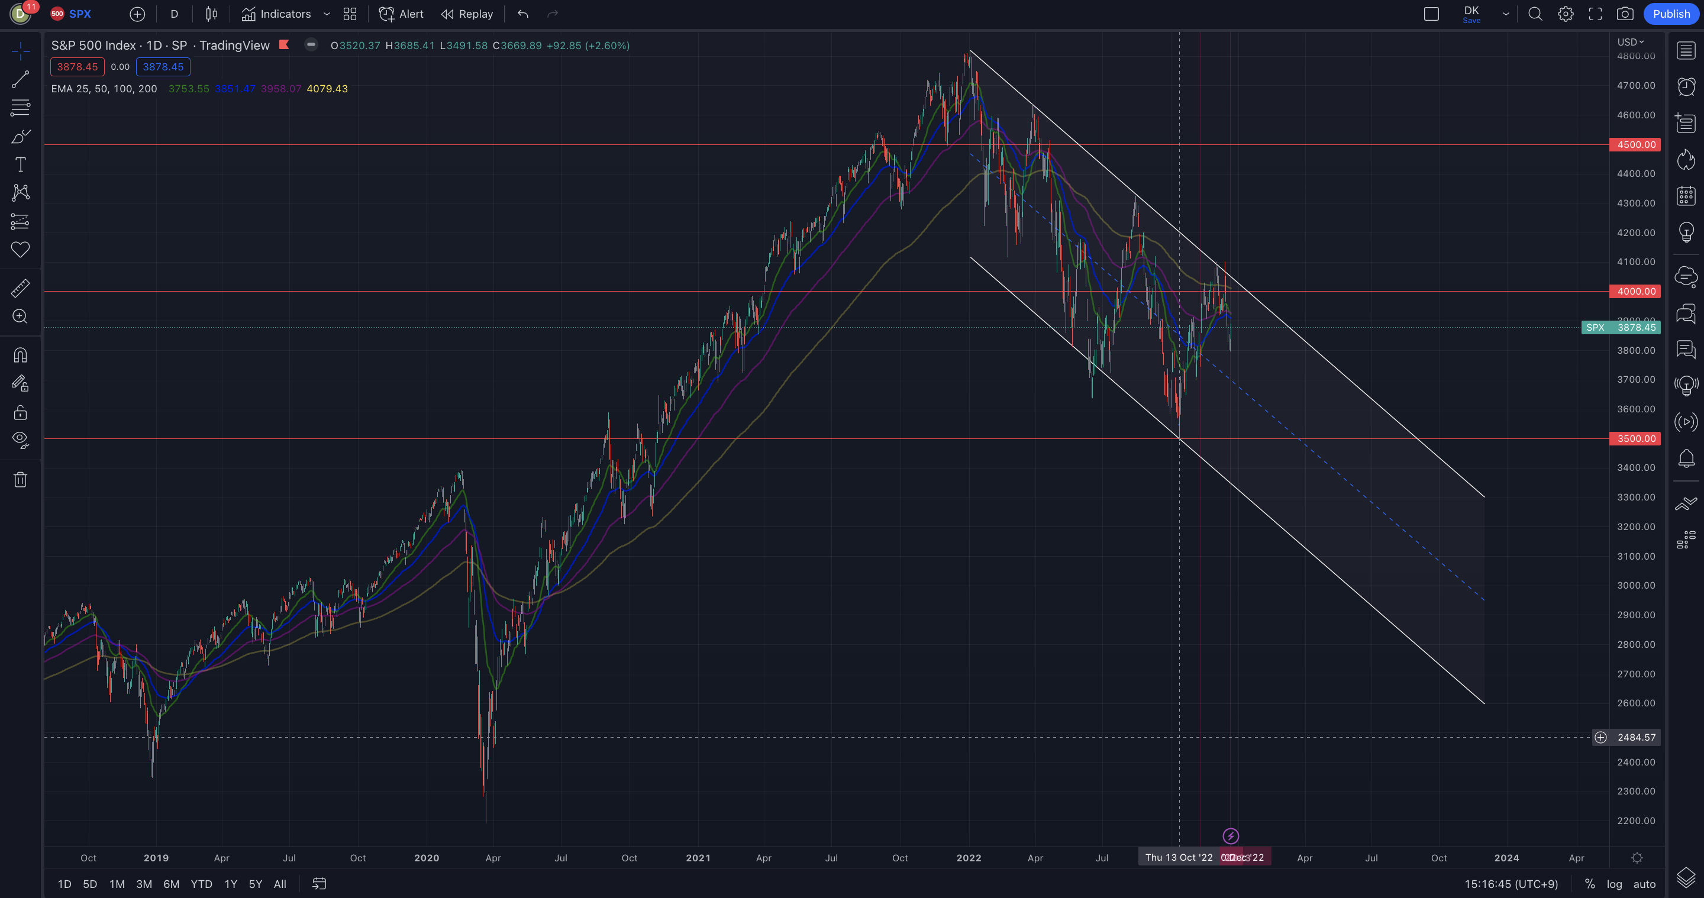1704x898 pixels.
Task: Select the YTD time range
Action: [202, 884]
